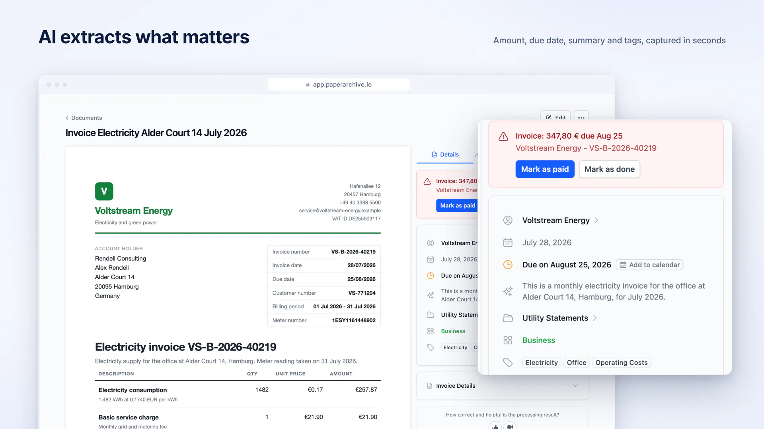
Task: Click the Electricity tag in background sidebar
Action: 455,348
